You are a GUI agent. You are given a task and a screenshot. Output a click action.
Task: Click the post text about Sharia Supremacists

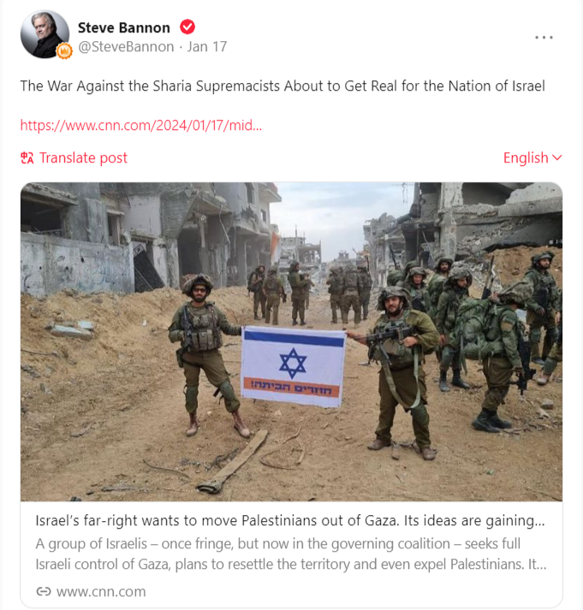point(283,86)
